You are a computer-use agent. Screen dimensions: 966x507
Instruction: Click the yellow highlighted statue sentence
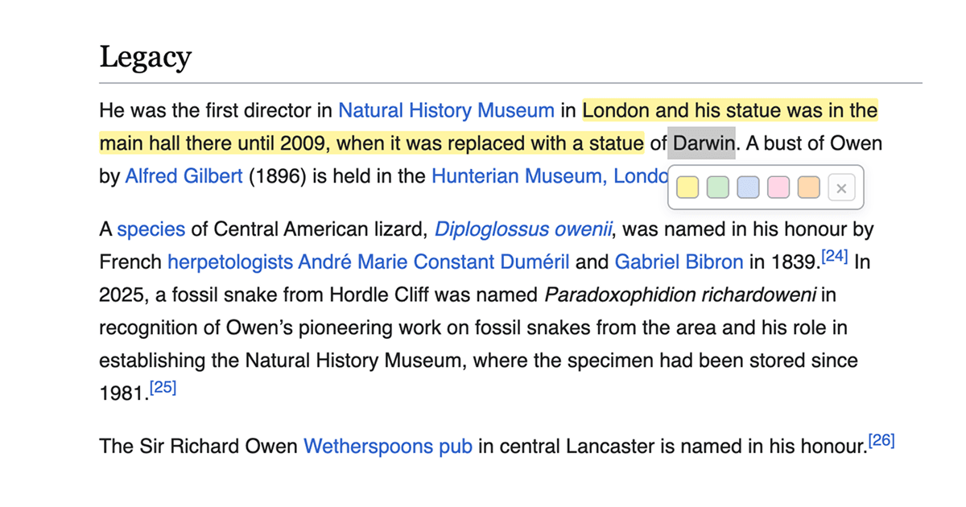click(370, 144)
